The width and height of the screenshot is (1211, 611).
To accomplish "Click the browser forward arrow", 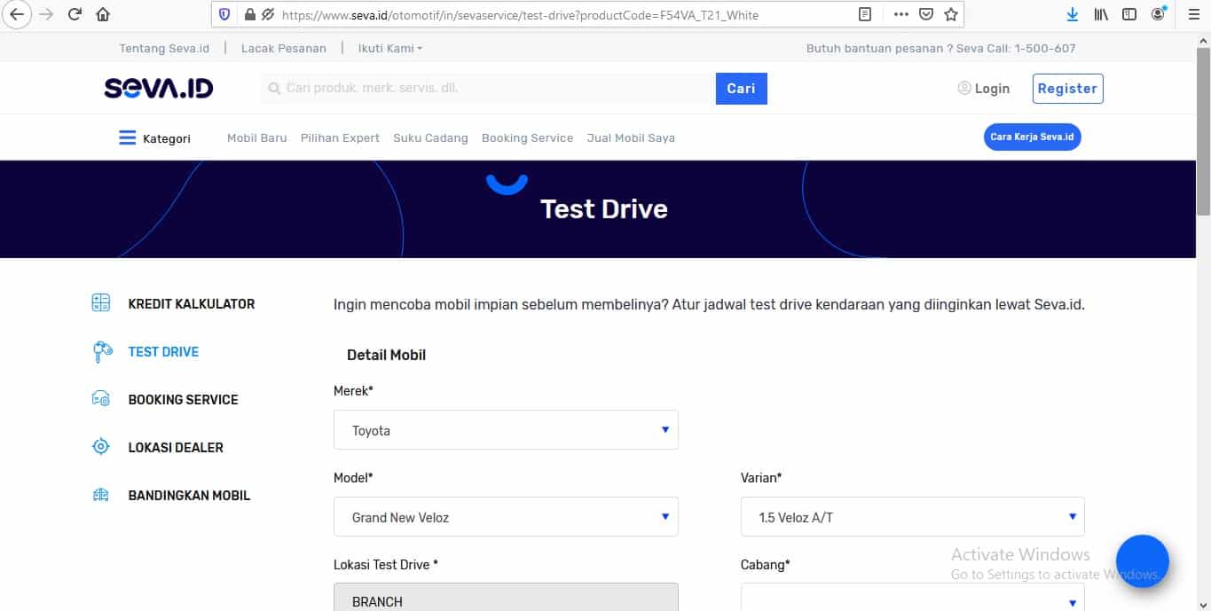I will click(x=46, y=14).
